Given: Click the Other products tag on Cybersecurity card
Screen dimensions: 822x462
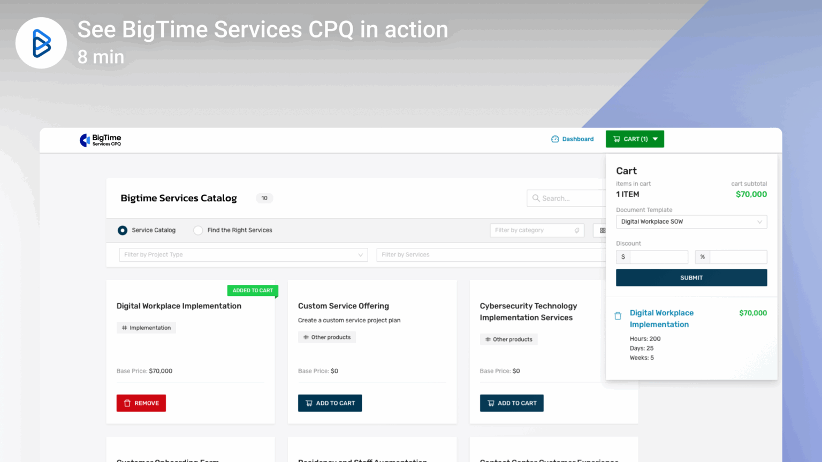Looking at the screenshot, I should 508,339.
